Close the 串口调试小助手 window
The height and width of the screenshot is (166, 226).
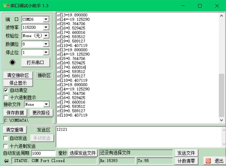point(217,6)
